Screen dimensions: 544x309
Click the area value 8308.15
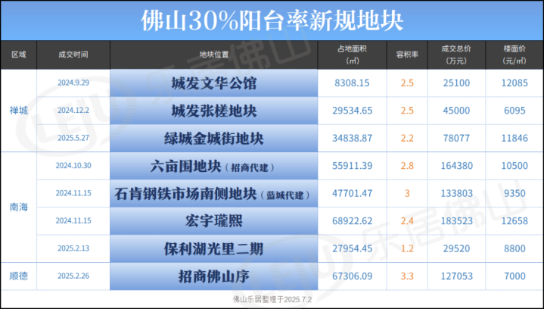click(352, 83)
